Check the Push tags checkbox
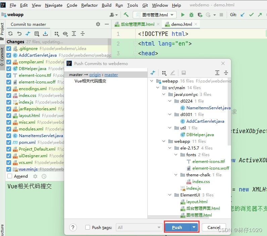The width and height of the screenshot is (267, 236). 88,227
